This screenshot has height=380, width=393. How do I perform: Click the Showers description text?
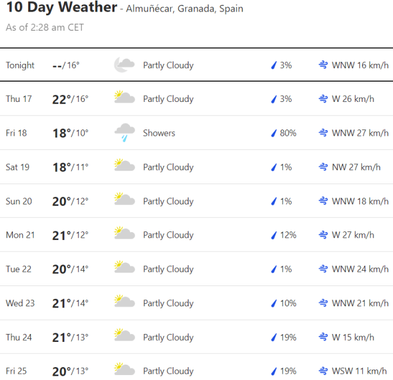click(159, 133)
